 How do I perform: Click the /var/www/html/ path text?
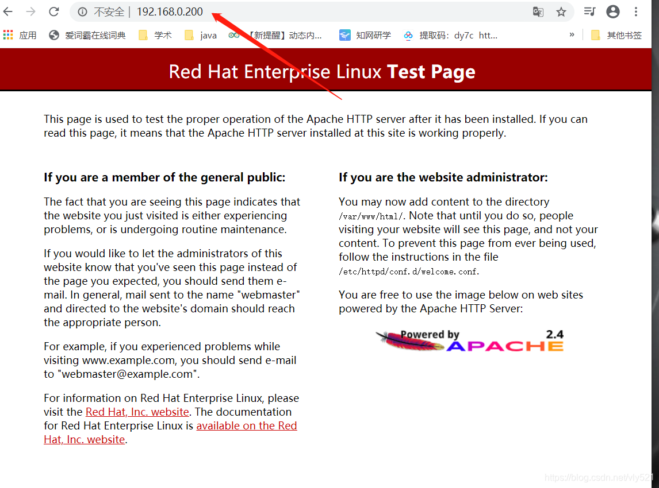371,216
